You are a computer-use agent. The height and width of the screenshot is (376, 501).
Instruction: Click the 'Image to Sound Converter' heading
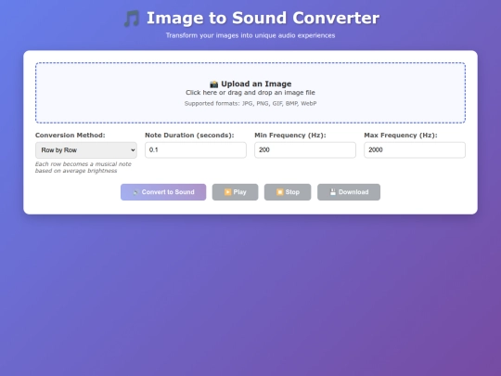(x=263, y=18)
